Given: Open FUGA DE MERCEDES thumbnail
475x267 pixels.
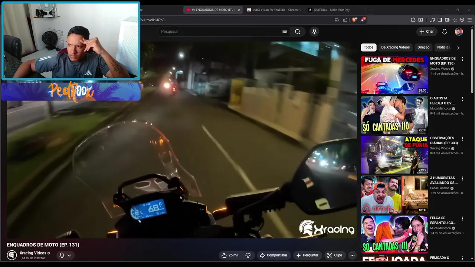Looking at the screenshot, I should pos(394,75).
